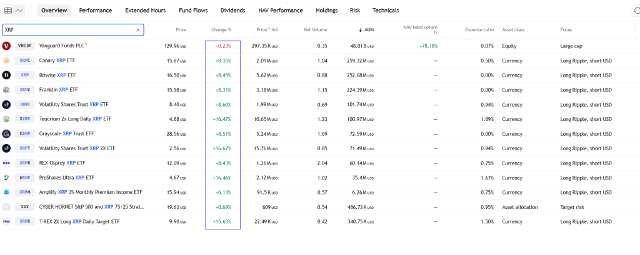Open Bitwise XRP ETF fund name
This screenshot has height=255, width=640.
point(57,75)
